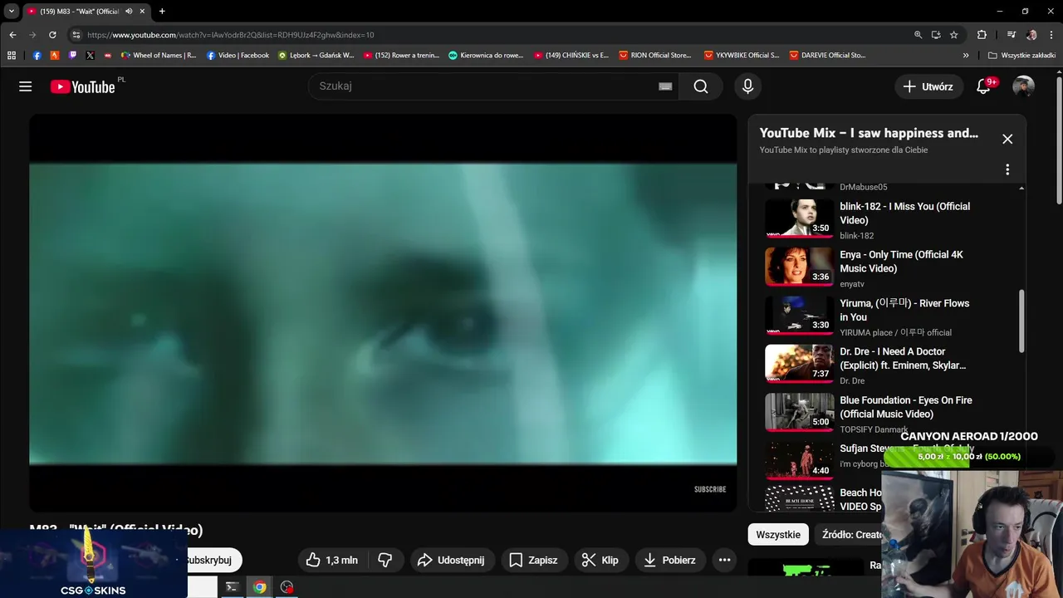1063x598 pixels.
Task: Like the video with 1,3 mln
Action: coord(331,560)
